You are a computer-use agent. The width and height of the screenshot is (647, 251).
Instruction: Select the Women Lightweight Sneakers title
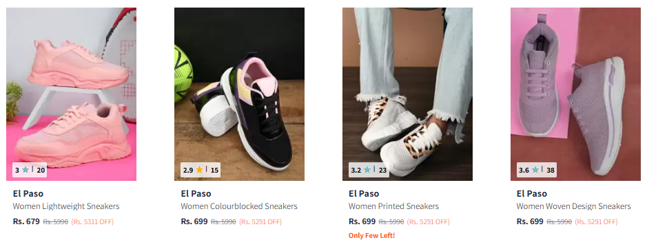[x=66, y=206]
